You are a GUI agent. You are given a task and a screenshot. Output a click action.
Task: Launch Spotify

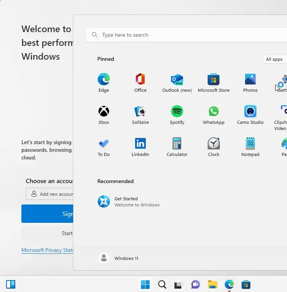[177, 115]
